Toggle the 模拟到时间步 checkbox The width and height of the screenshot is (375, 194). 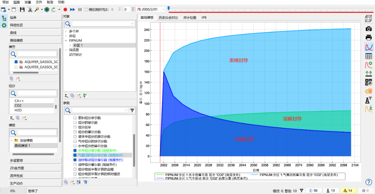86,10
